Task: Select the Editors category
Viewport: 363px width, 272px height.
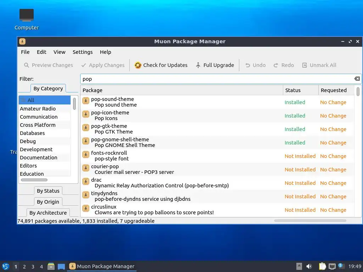Action: 45,166
